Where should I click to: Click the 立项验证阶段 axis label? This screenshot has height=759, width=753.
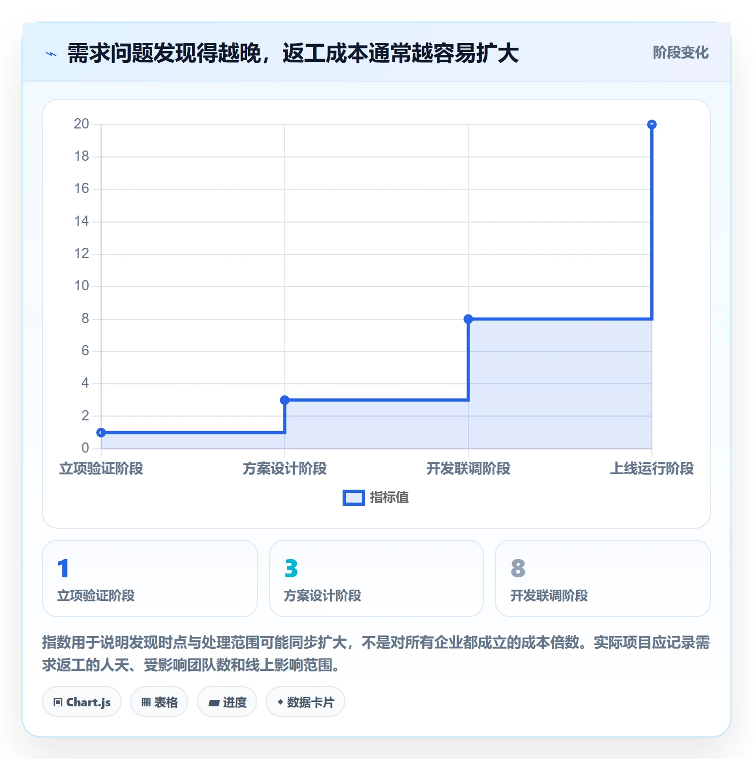click(101, 469)
